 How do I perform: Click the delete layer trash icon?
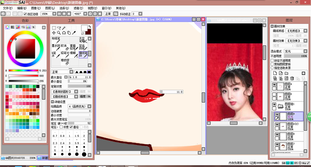(x=292, y=78)
